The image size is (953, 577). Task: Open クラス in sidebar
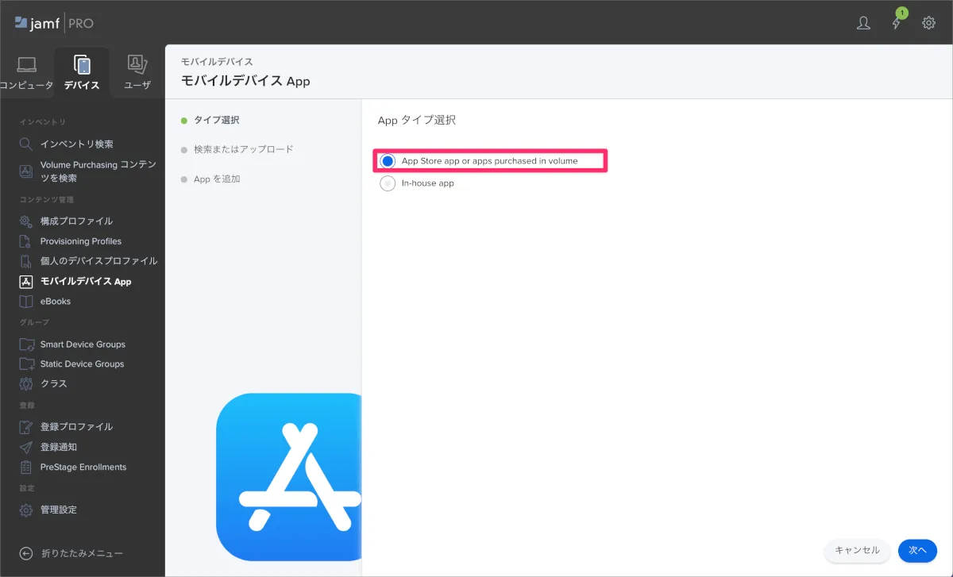[54, 383]
